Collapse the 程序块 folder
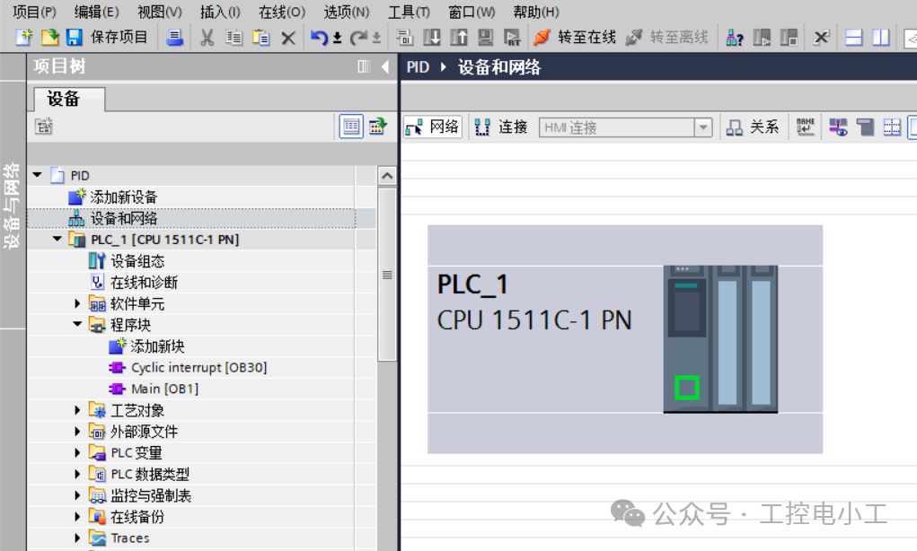The width and height of the screenshot is (917, 551). coord(77,324)
